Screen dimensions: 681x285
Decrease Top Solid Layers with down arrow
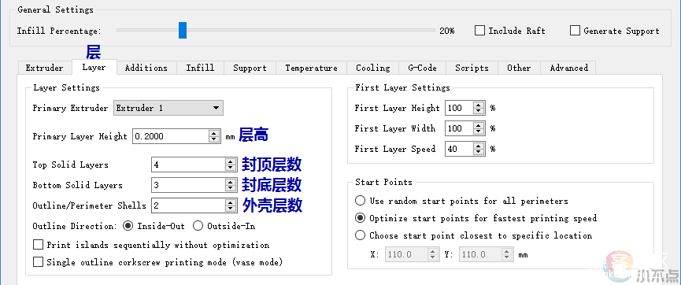(230, 168)
